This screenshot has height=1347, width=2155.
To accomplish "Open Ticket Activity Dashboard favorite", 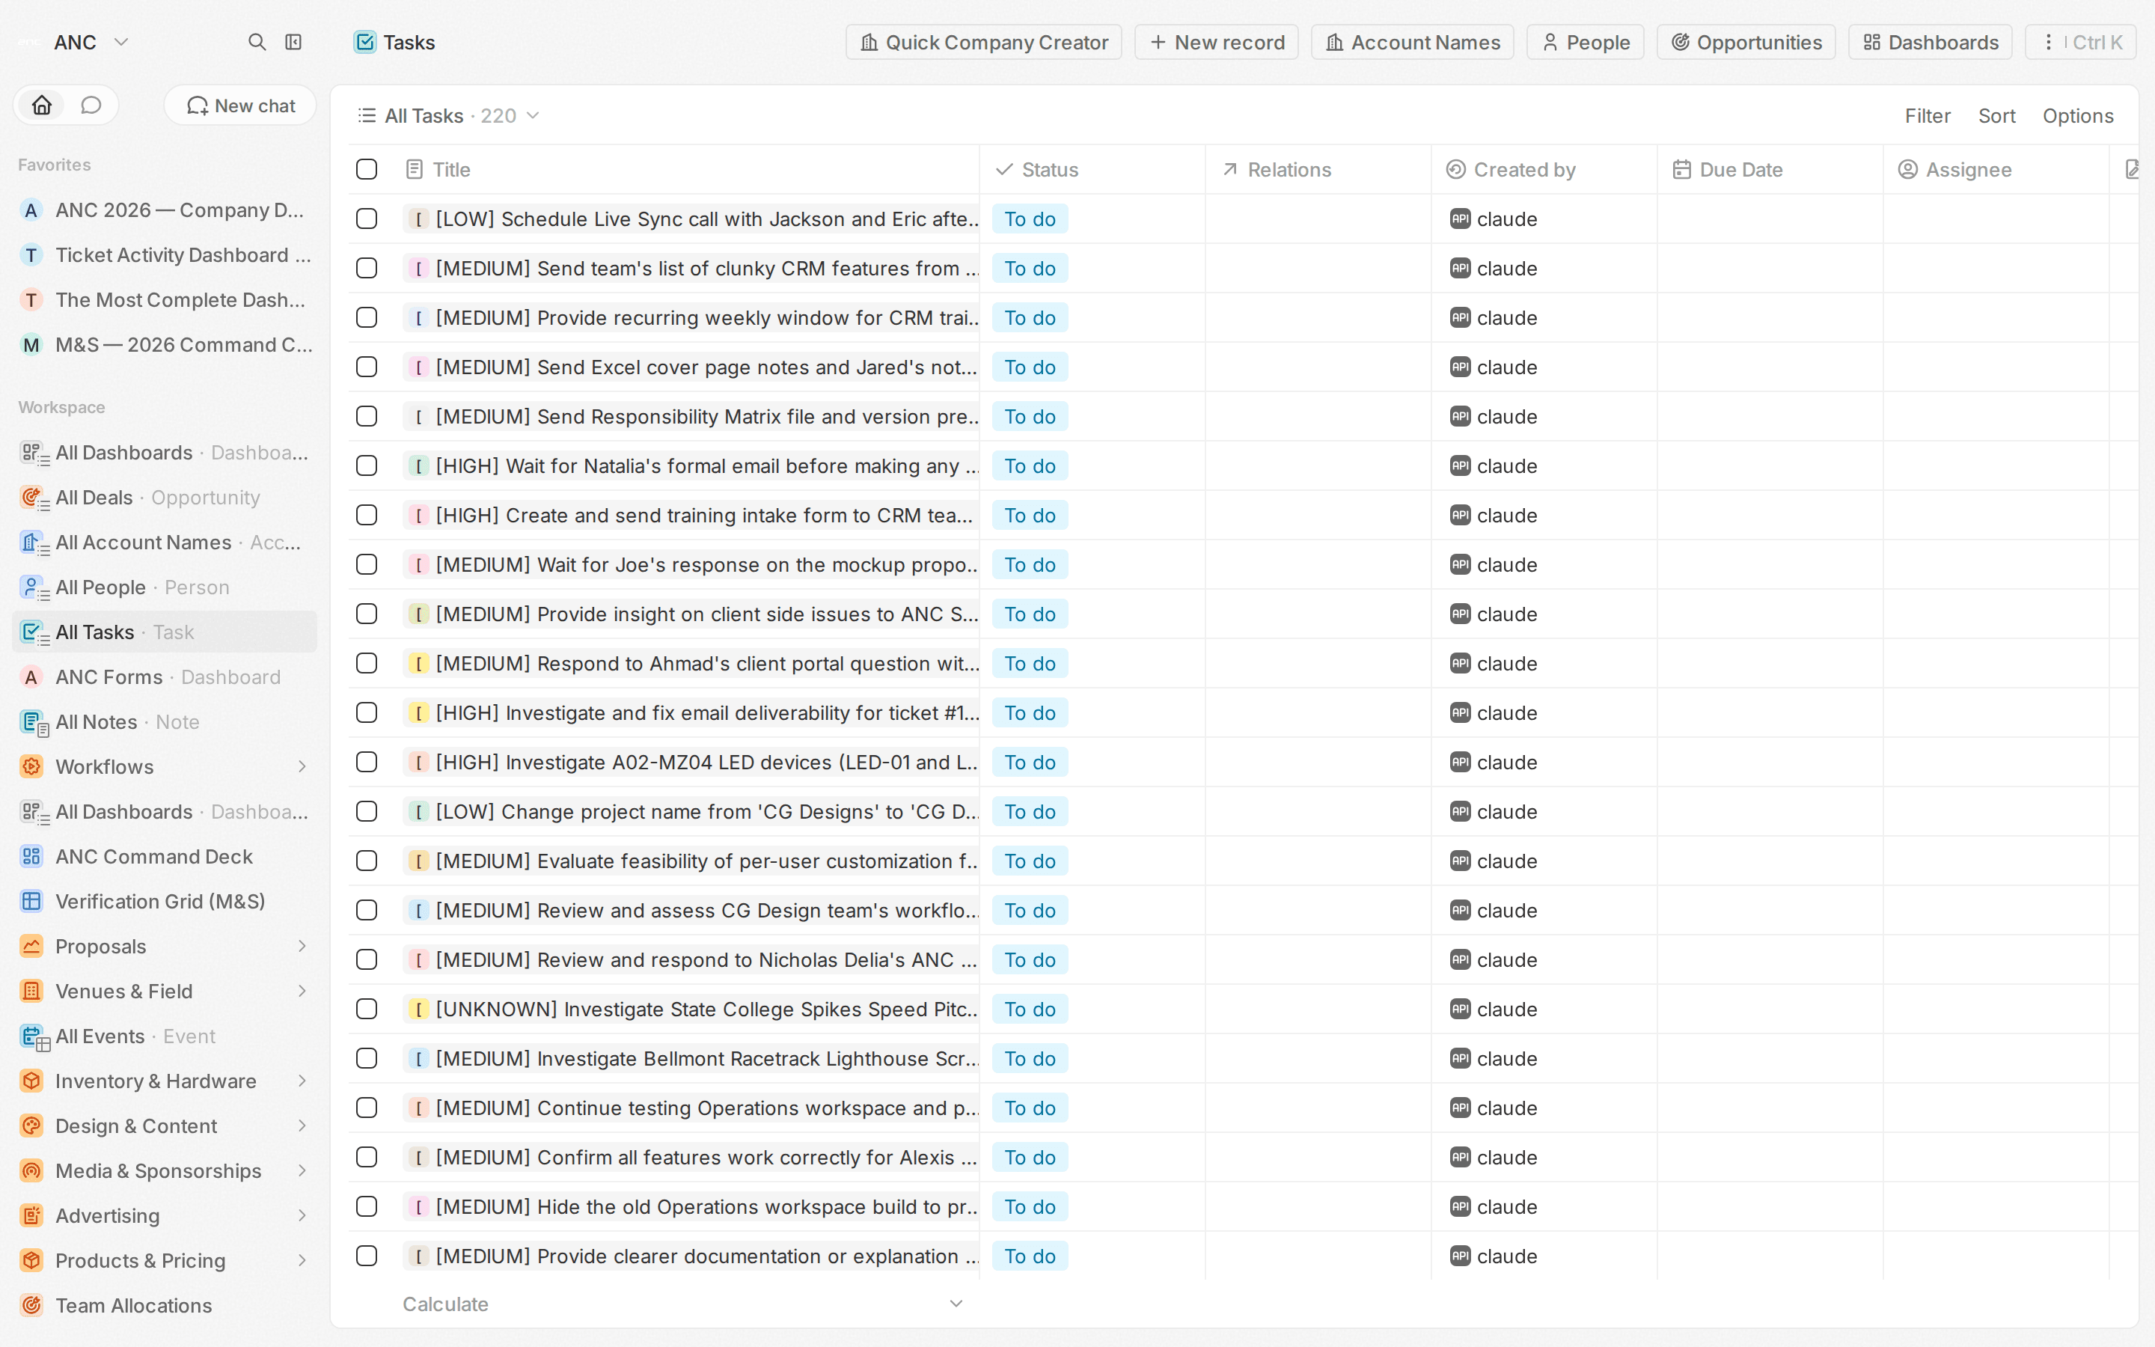I will coord(165,256).
